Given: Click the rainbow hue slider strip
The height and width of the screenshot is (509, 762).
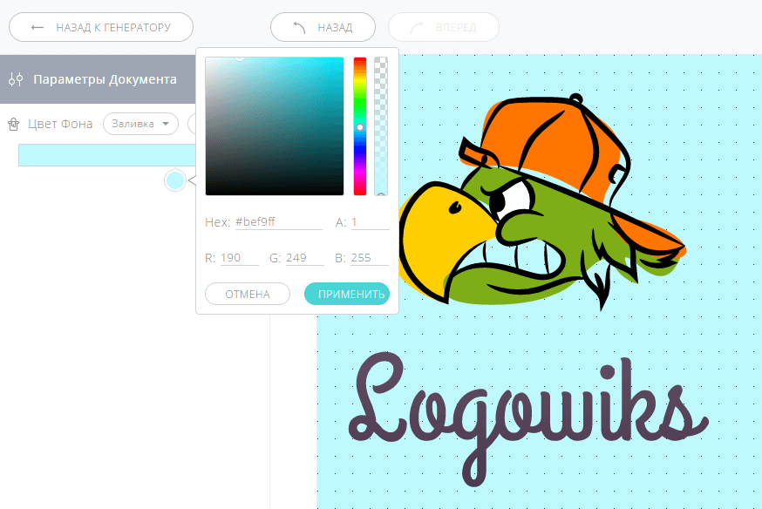Looking at the screenshot, I should click(359, 126).
